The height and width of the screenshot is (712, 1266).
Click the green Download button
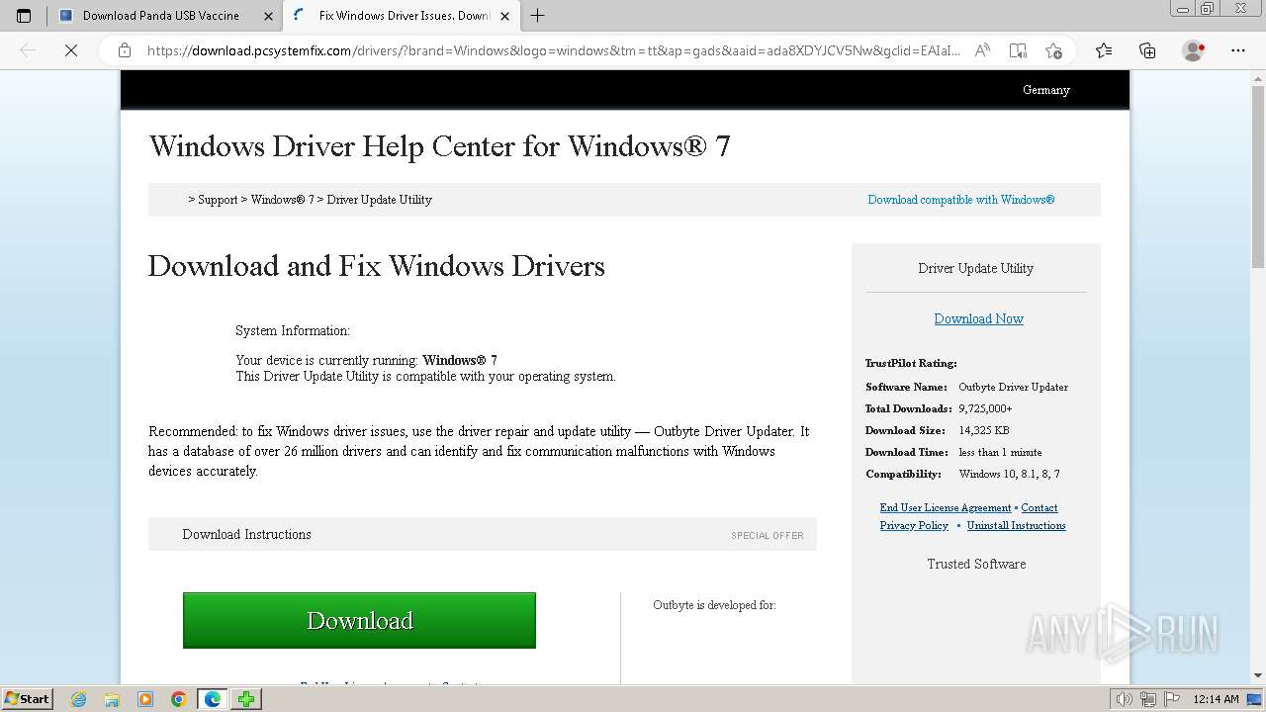coord(359,621)
